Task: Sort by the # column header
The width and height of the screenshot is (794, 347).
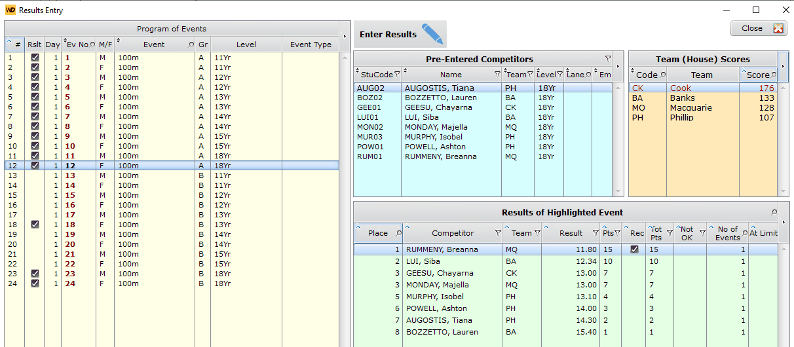Action: click(x=14, y=45)
